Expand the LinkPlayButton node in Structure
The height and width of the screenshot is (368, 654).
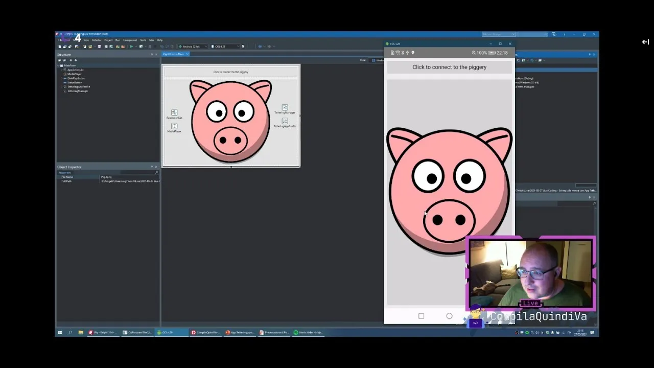point(62,78)
